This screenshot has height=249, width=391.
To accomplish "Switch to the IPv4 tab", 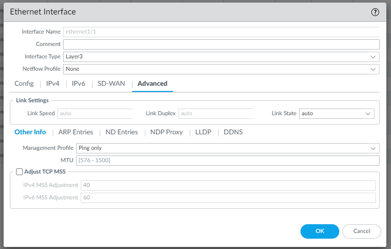I will pyautogui.click(x=53, y=84).
